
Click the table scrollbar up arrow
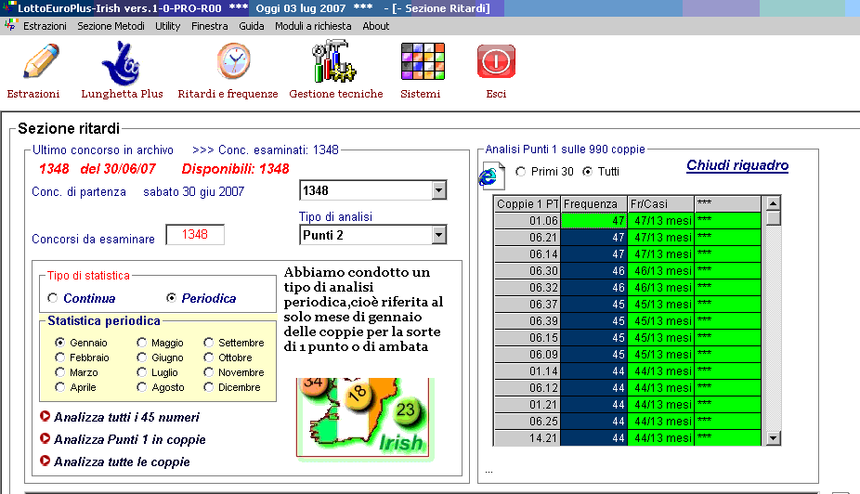coord(773,203)
